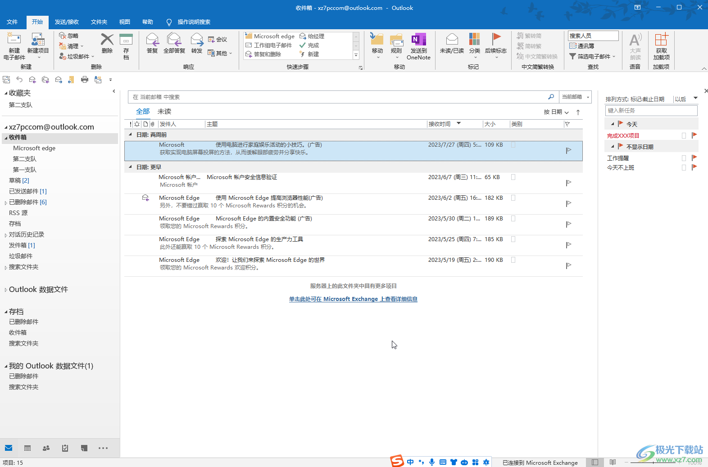
Task: Click the search magnifier icon in mailbox search
Action: click(551, 97)
